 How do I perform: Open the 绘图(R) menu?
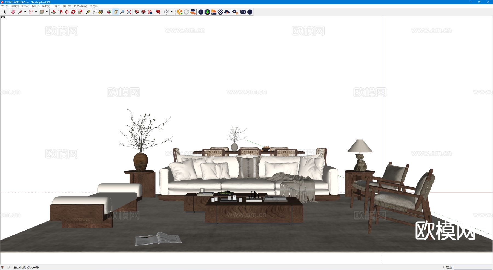click(x=46, y=6)
